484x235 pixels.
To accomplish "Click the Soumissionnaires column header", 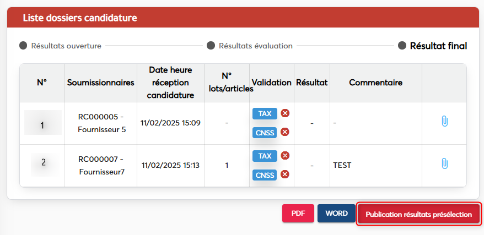I will tap(101, 83).
